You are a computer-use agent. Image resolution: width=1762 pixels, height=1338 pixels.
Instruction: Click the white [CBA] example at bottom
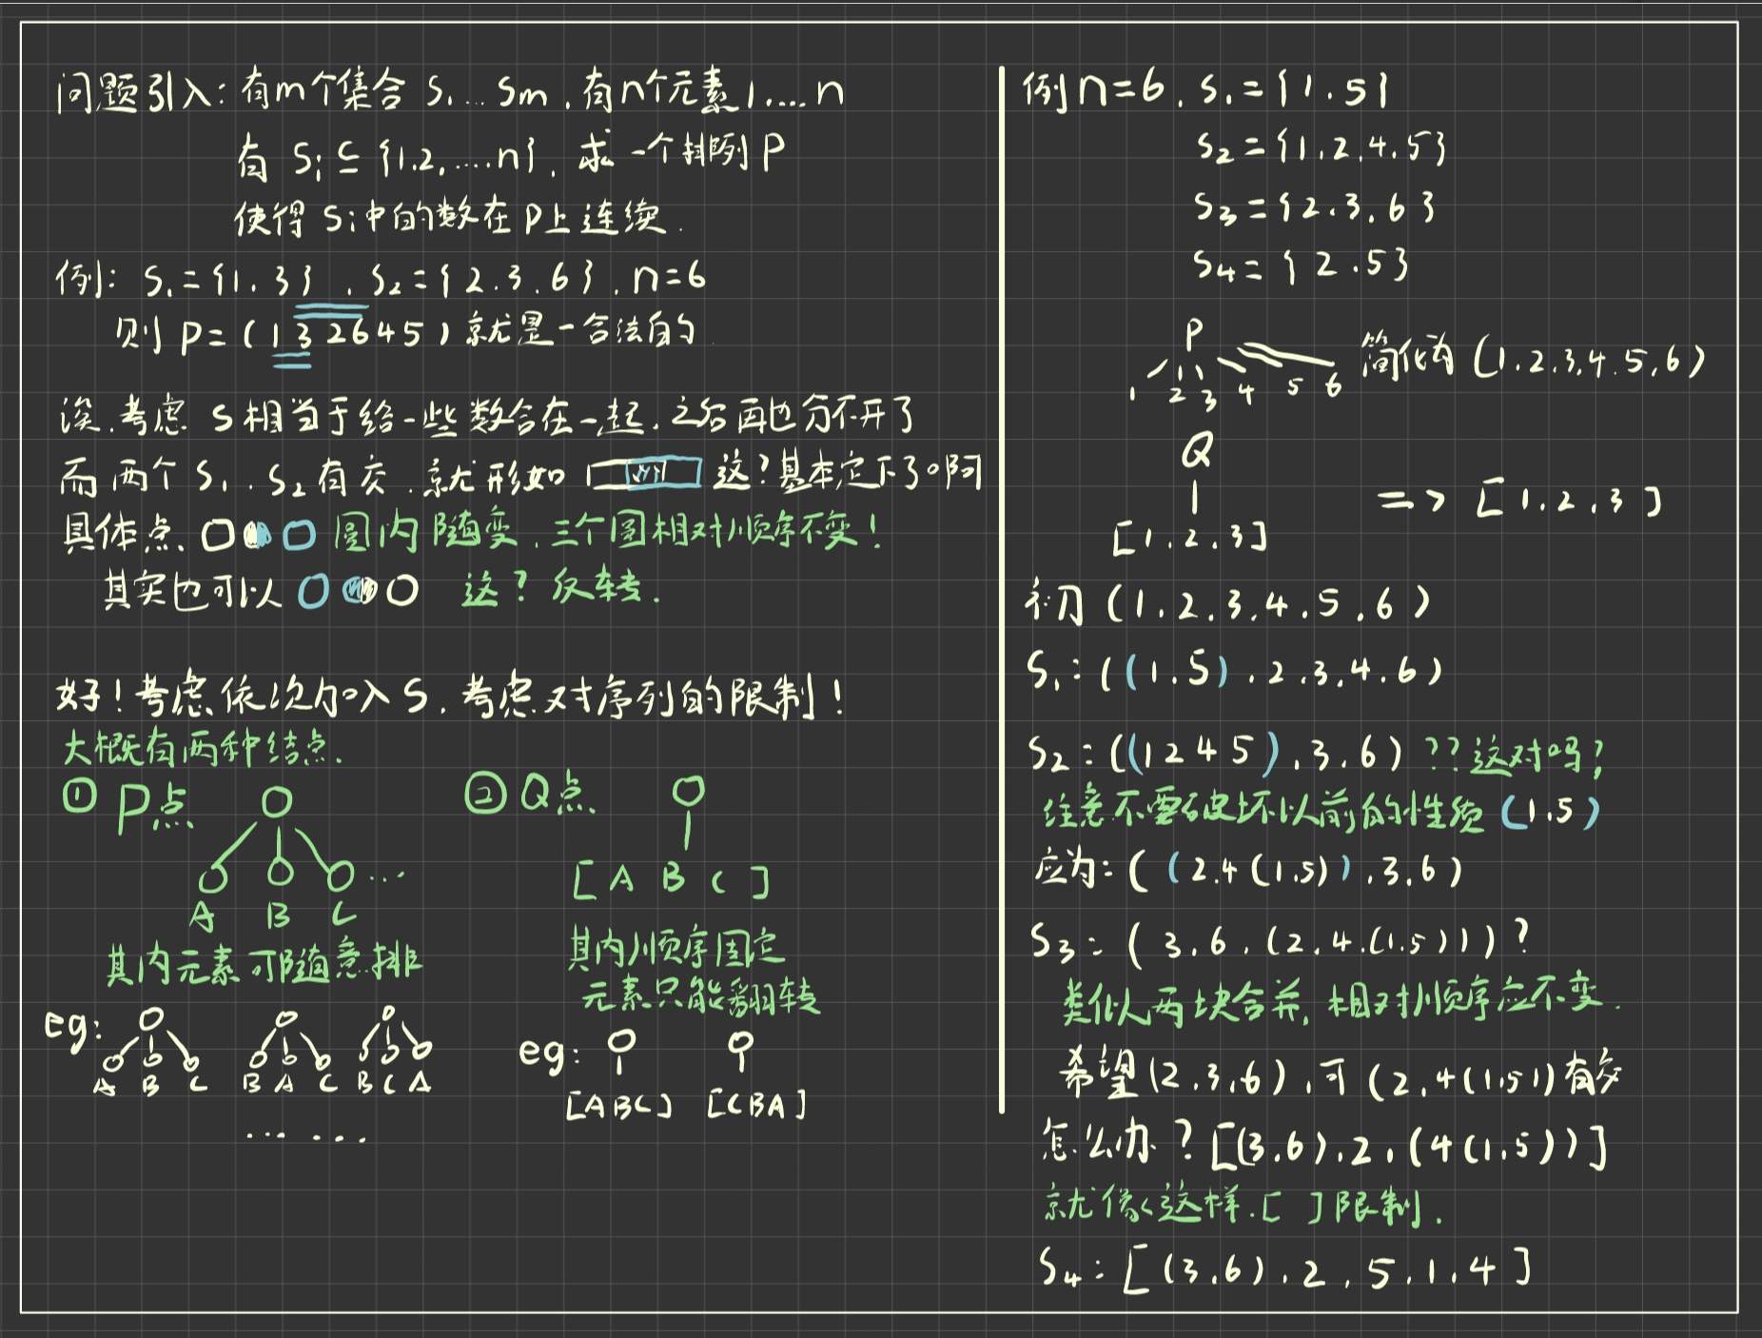point(756,1106)
